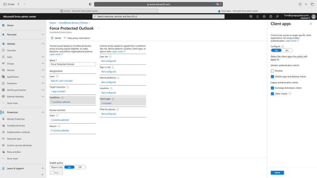Click the info icon next to User risk
317x178 pixels.
click(x=111, y=57)
